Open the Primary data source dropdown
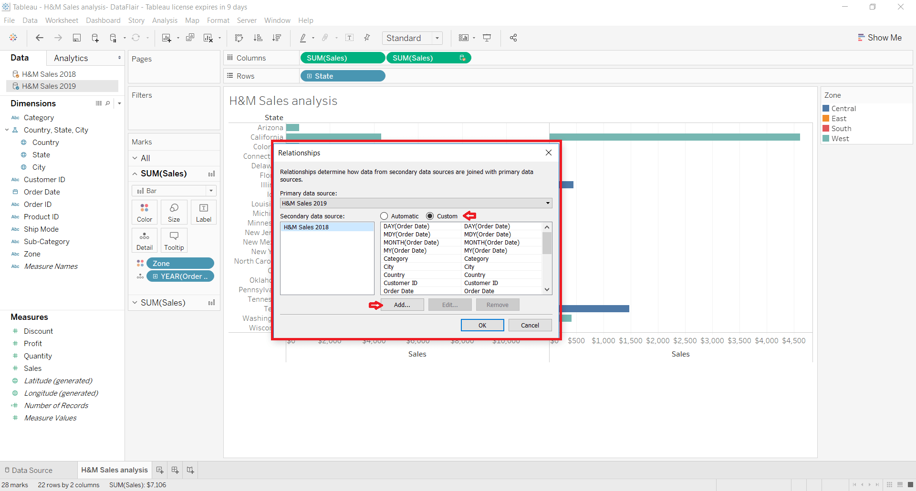916x491 pixels. click(x=548, y=203)
